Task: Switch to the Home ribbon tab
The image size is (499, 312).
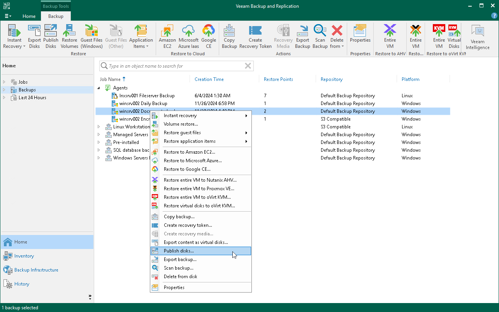Action: 29,16
